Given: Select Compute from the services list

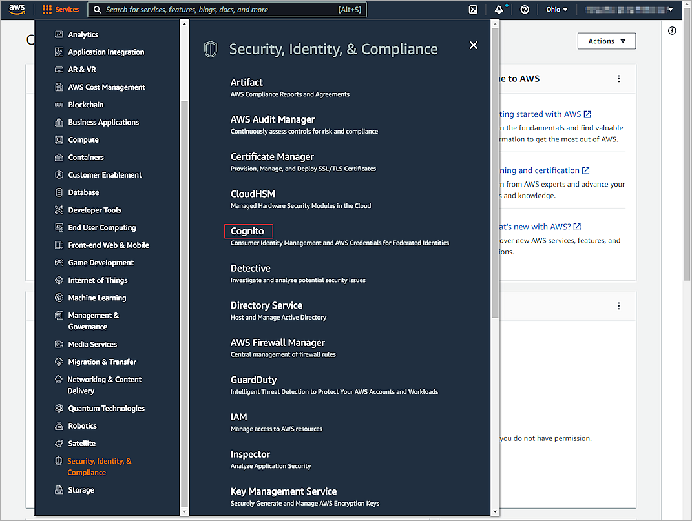Looking at the screenshot, I should point(83,139).
